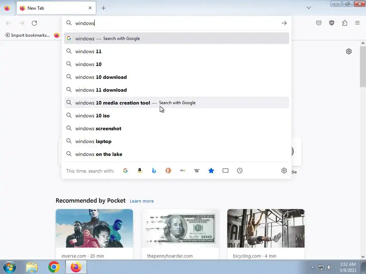Open the network tray icon
366x274 pixels.
pyautogui.click(x=321, y=267)
